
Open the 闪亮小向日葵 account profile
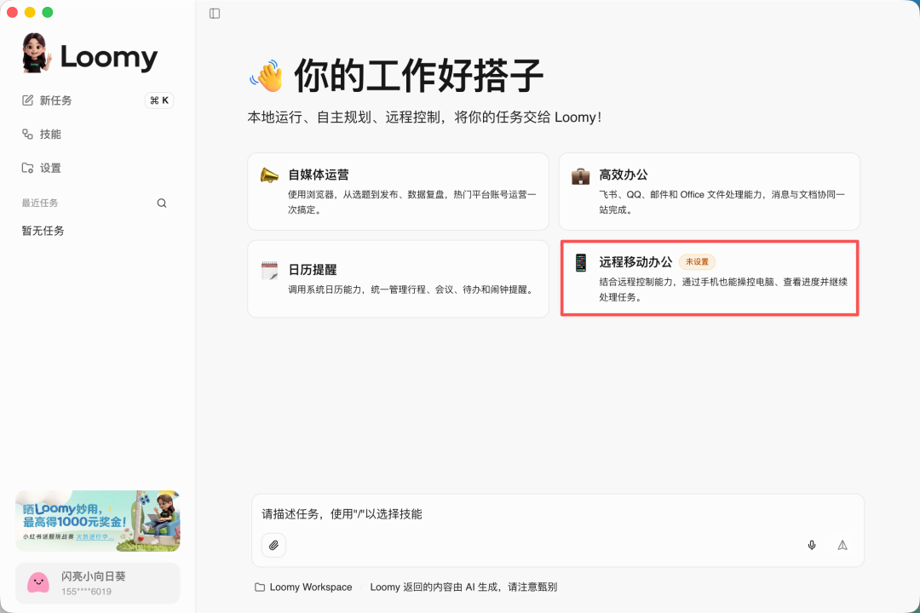tap(97, 583)
